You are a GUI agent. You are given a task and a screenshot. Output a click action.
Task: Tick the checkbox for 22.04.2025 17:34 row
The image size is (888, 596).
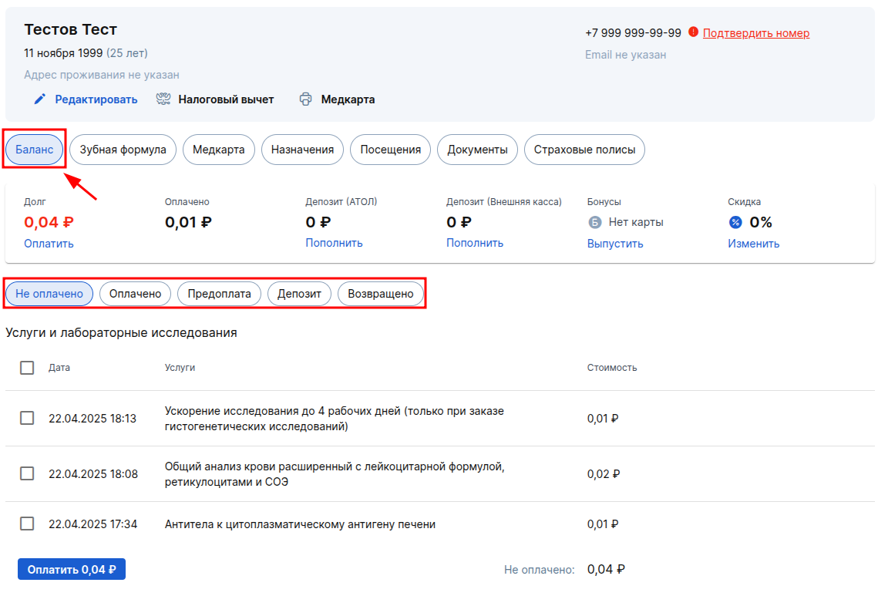tap(27, 524)
